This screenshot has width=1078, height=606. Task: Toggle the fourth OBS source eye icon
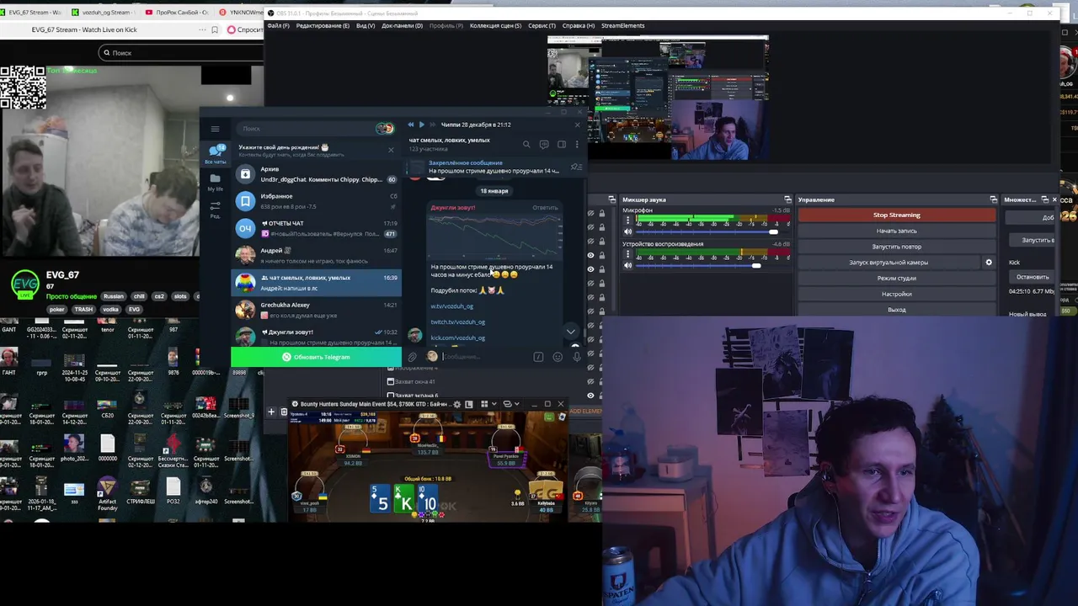coord(590,255)
